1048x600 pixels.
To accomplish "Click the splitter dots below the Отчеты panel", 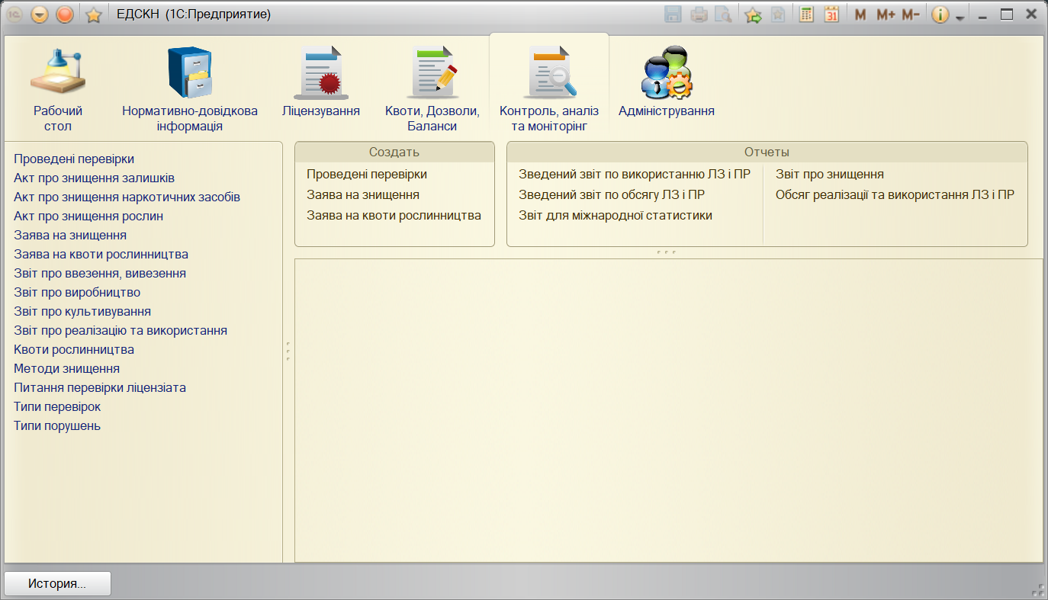I will pyautogui.click(x=666, y=252).
